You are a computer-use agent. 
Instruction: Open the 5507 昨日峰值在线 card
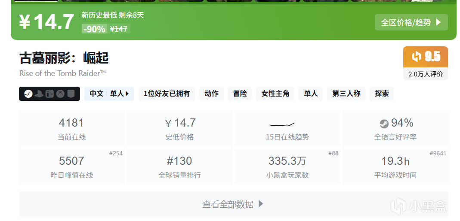[71, 167]
